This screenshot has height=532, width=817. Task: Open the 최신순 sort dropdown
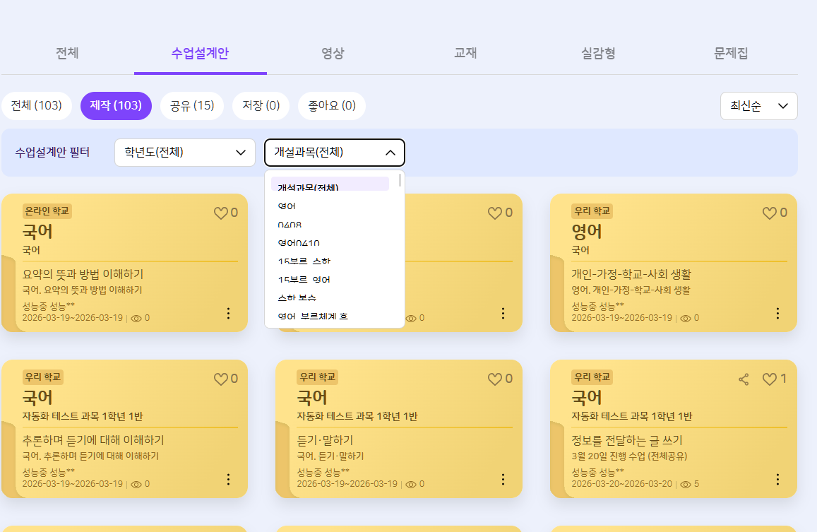tap(758, 106)
